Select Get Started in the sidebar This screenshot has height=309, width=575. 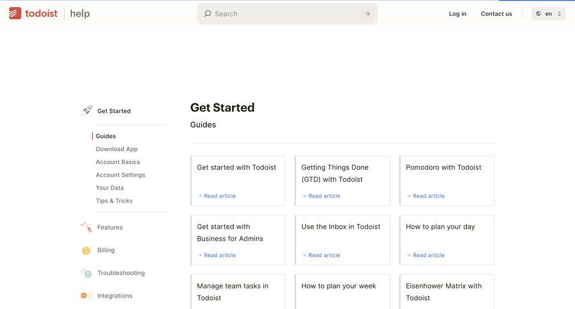[x=114, y=111]
